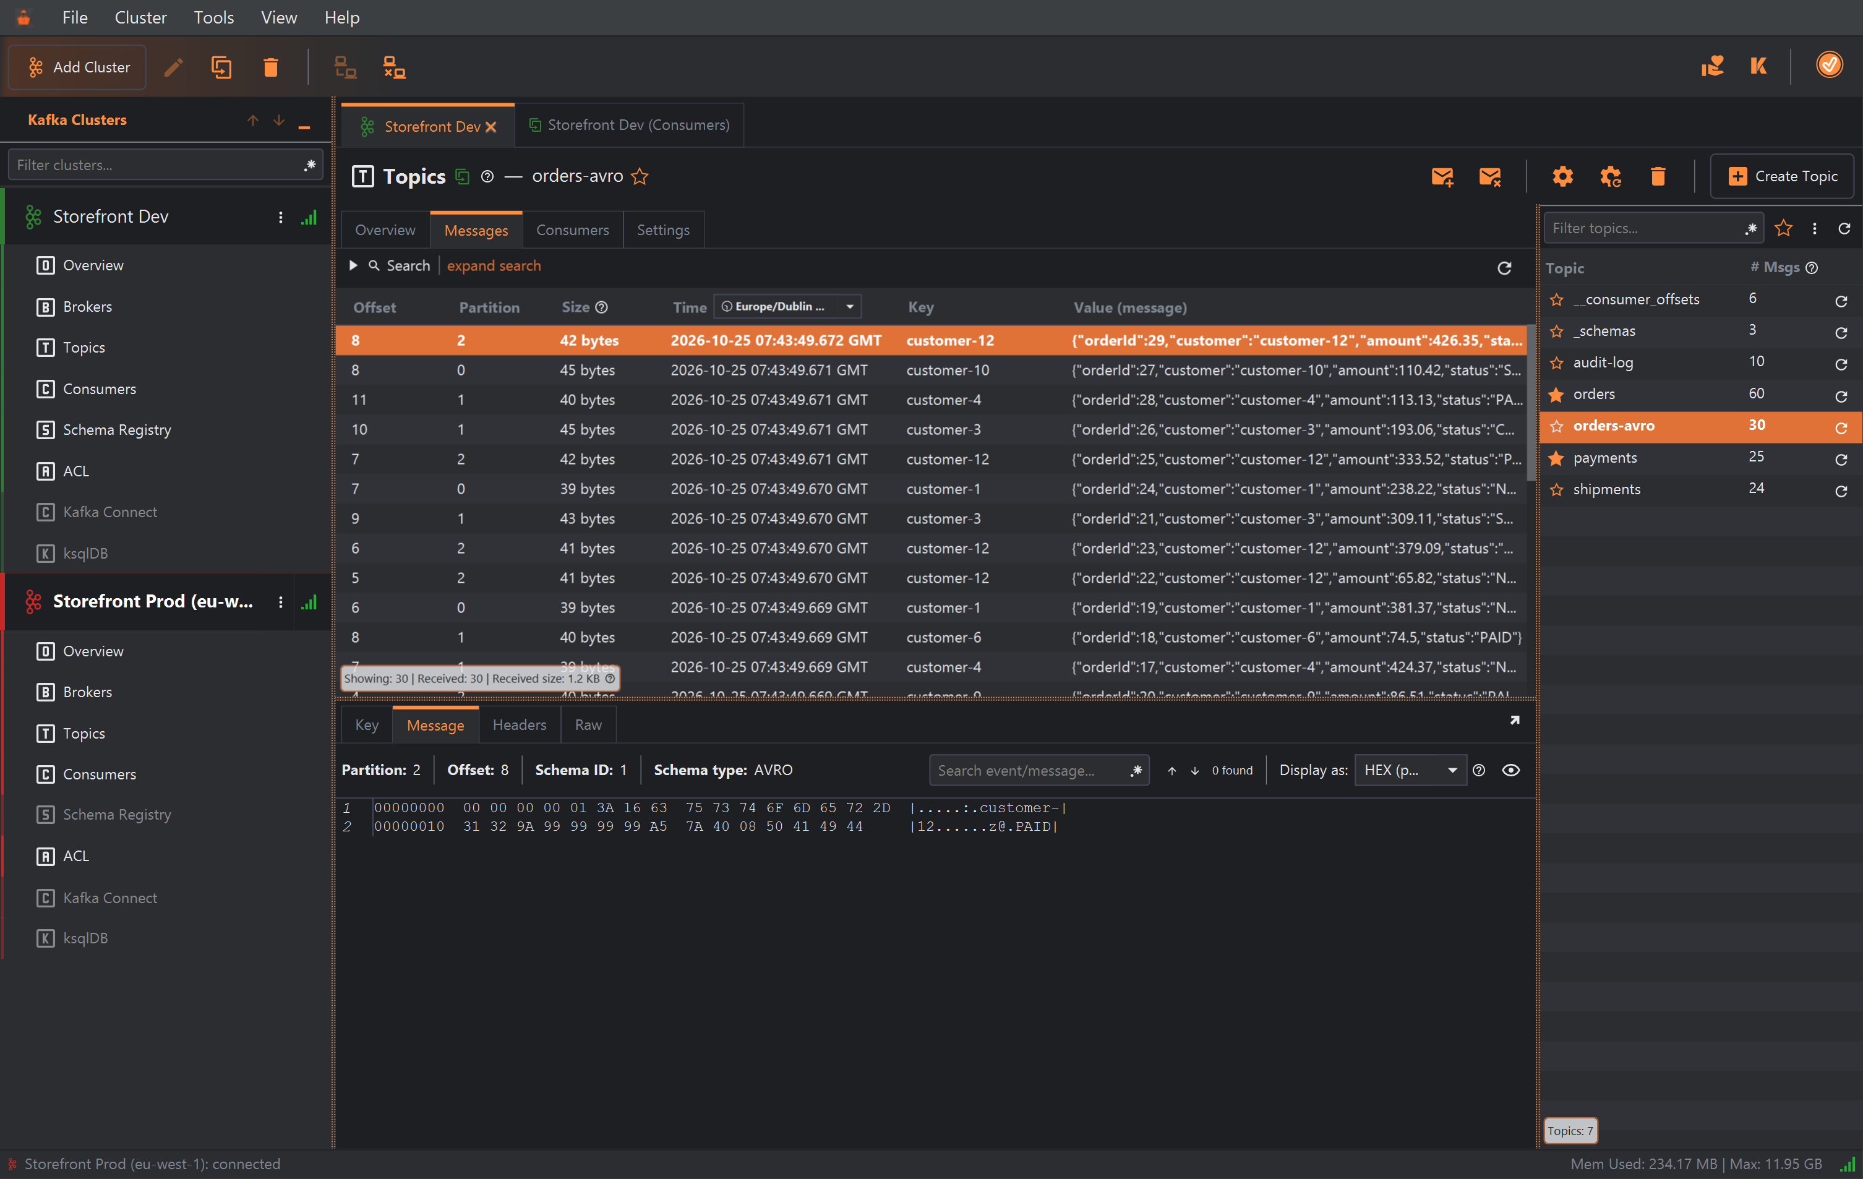Click the Kafka K icon top right
Image resolution: width=1863 pixels, height=1179 pixels.
[1758, 66]
